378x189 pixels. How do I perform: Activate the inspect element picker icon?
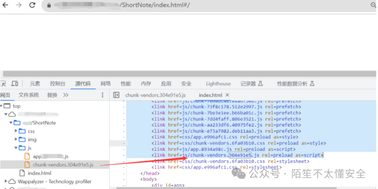[x=3, y=83]
